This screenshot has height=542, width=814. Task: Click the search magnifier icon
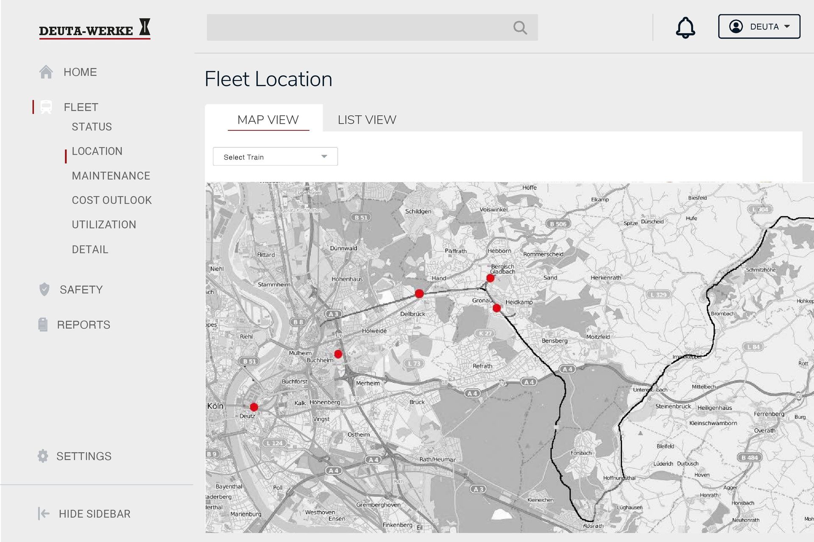point(520,28)
